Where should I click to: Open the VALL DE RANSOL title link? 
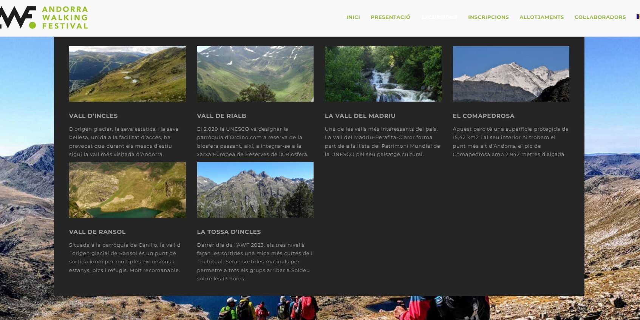click(x=97, y=232)
